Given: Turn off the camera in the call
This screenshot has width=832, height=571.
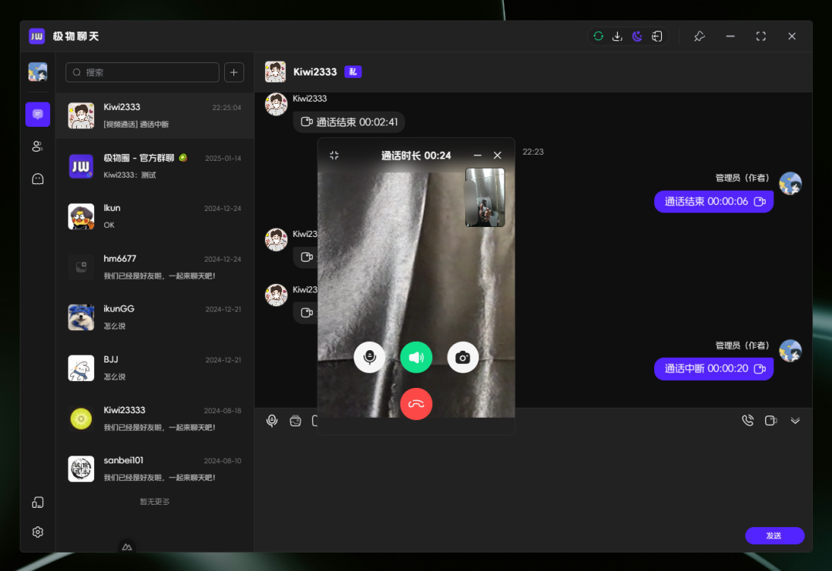Looking at the screenshot, I should pyautogui.click(x=463, y=357).
